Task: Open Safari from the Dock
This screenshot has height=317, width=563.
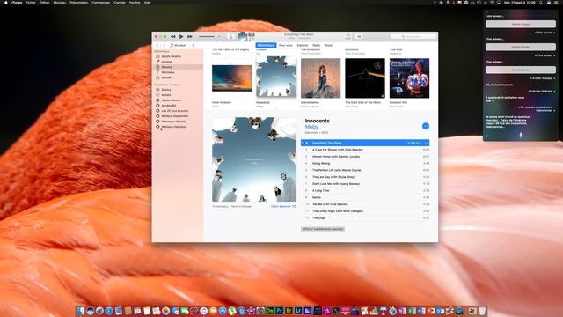Action: pyautogui.click(x=109, y=311)
